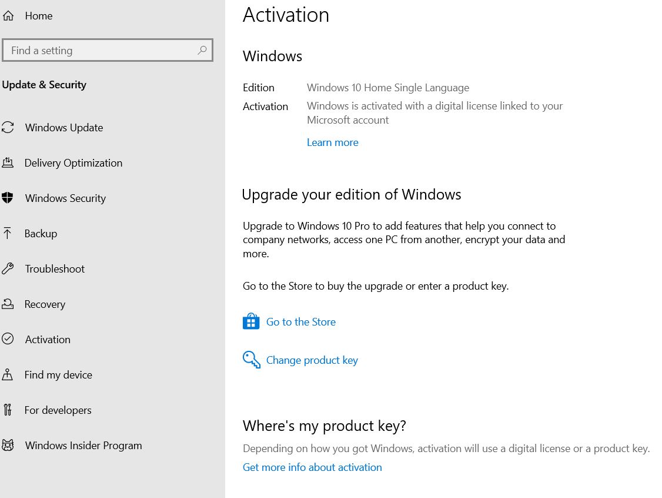Select Troubleshoot from the sidebar
Image resolution: width=662 pixels, height=498 pixels.
coord(55,269)
